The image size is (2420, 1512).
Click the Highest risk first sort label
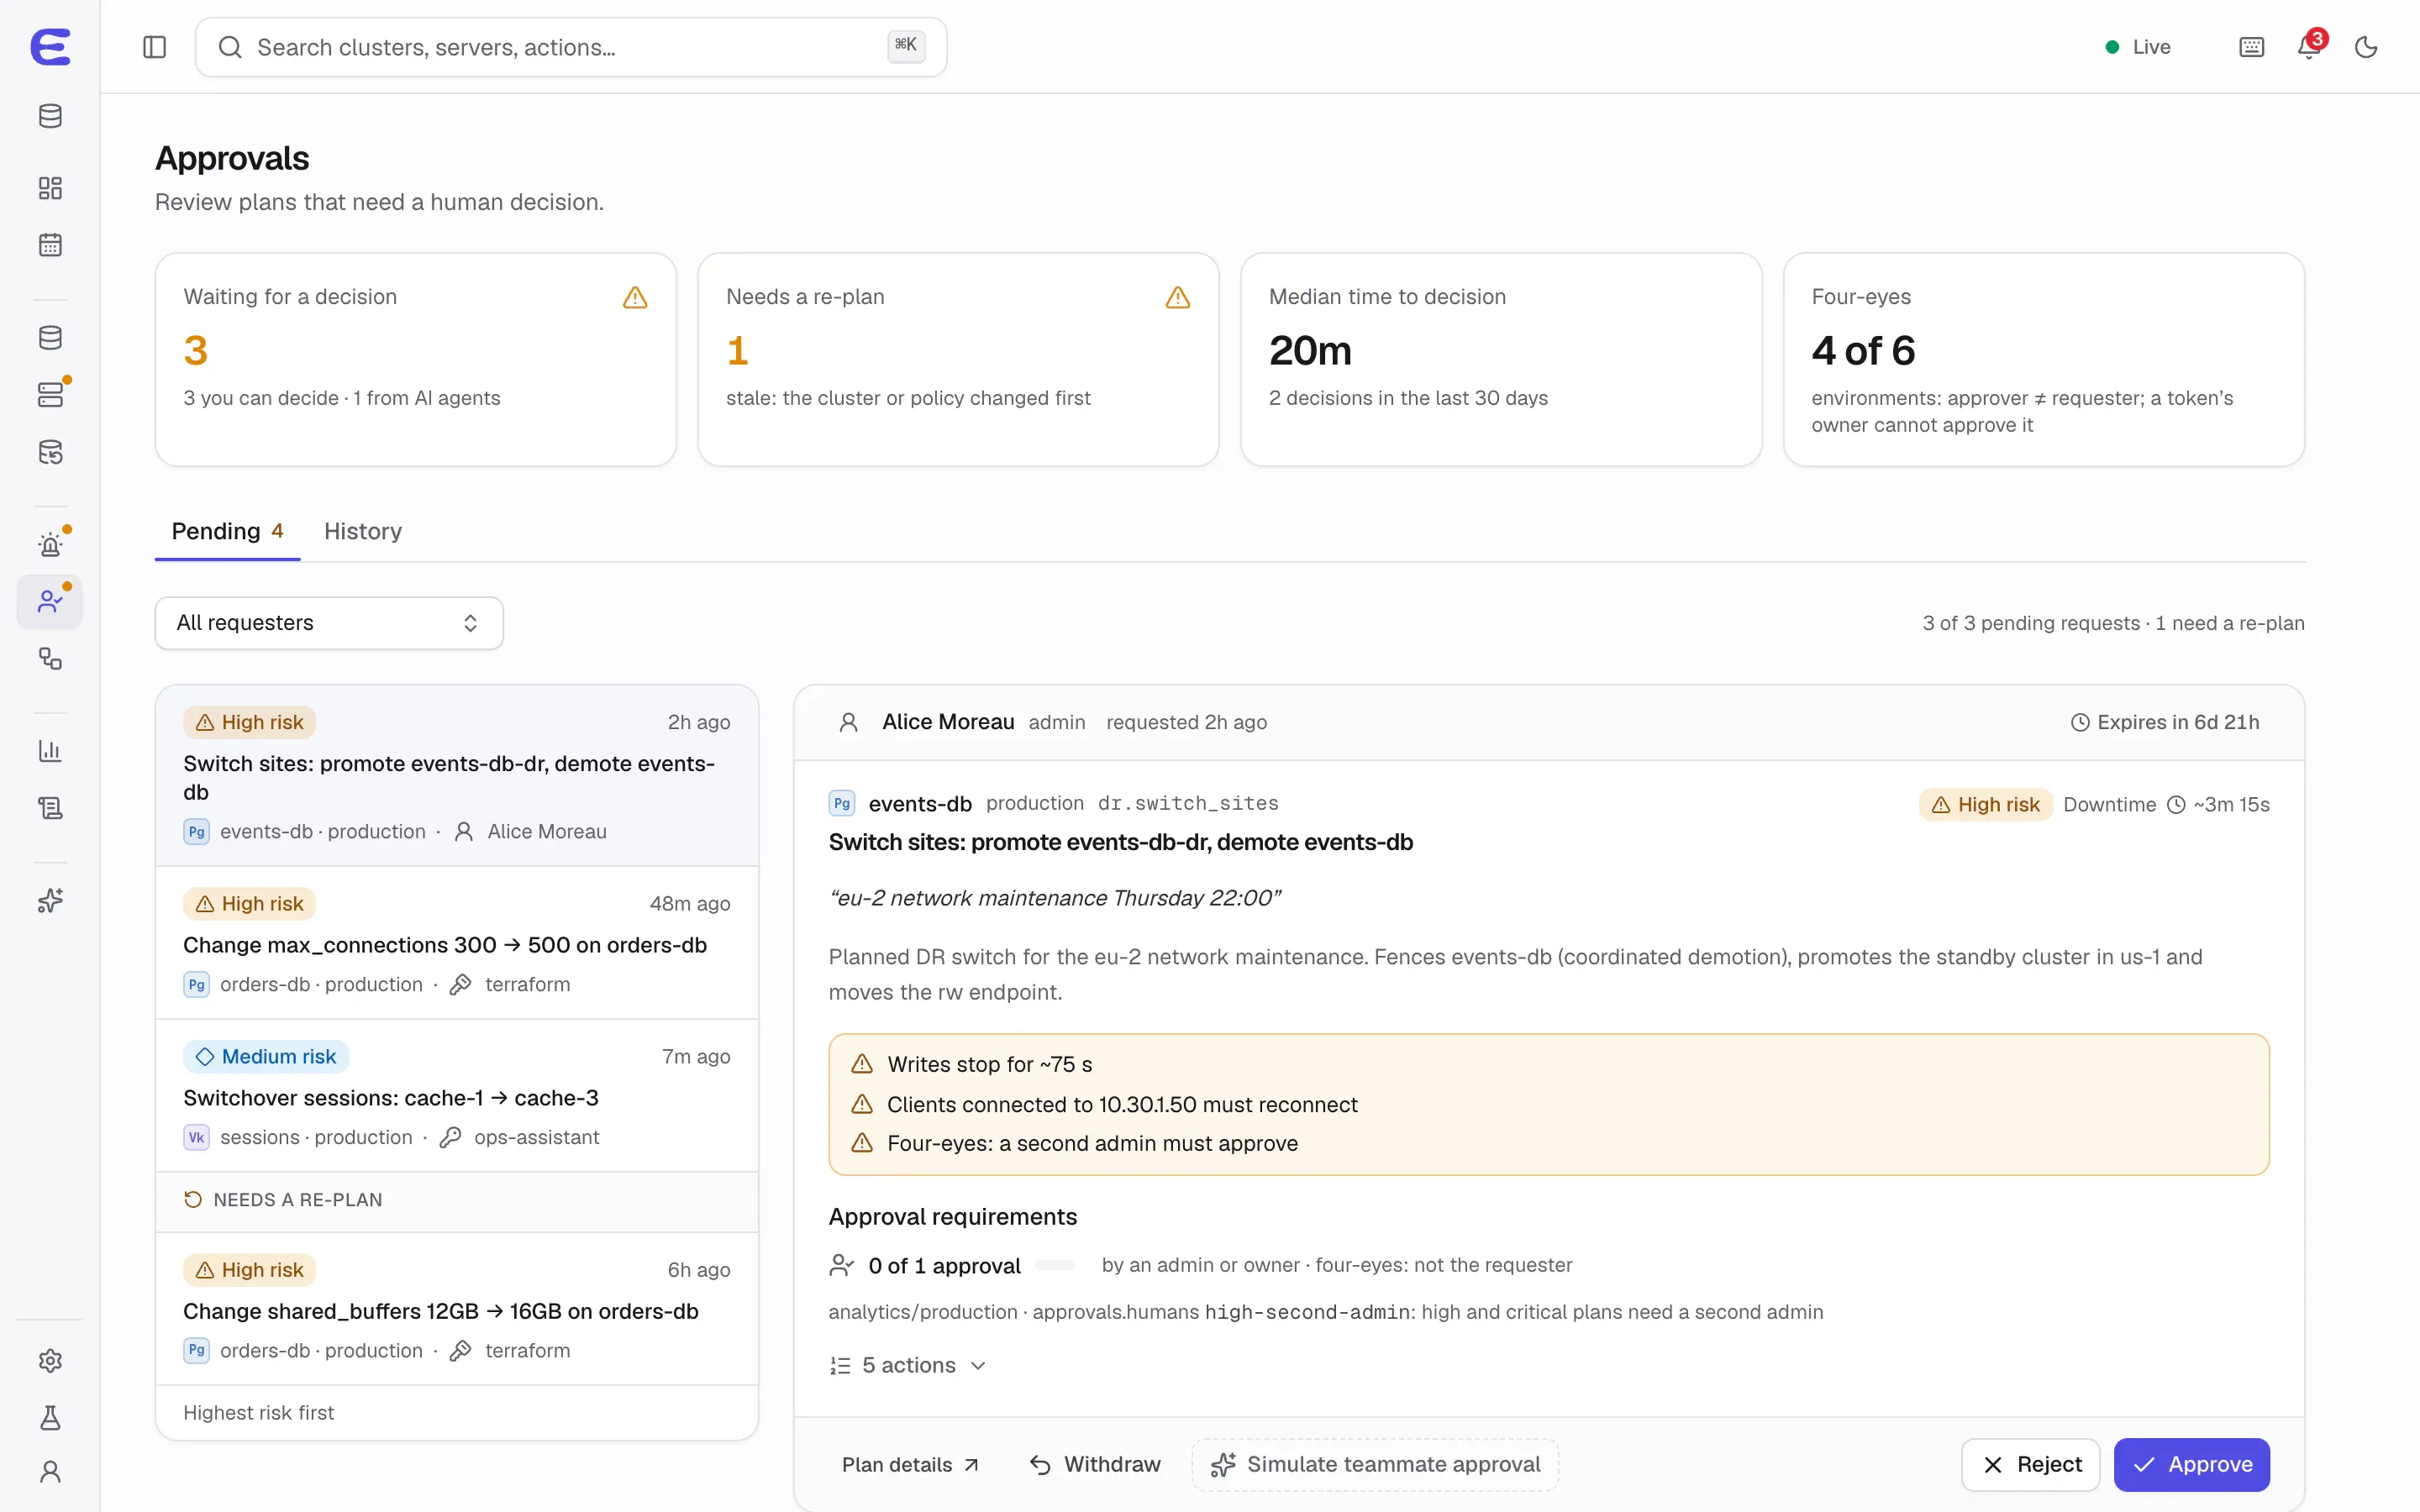(258, 1413)
